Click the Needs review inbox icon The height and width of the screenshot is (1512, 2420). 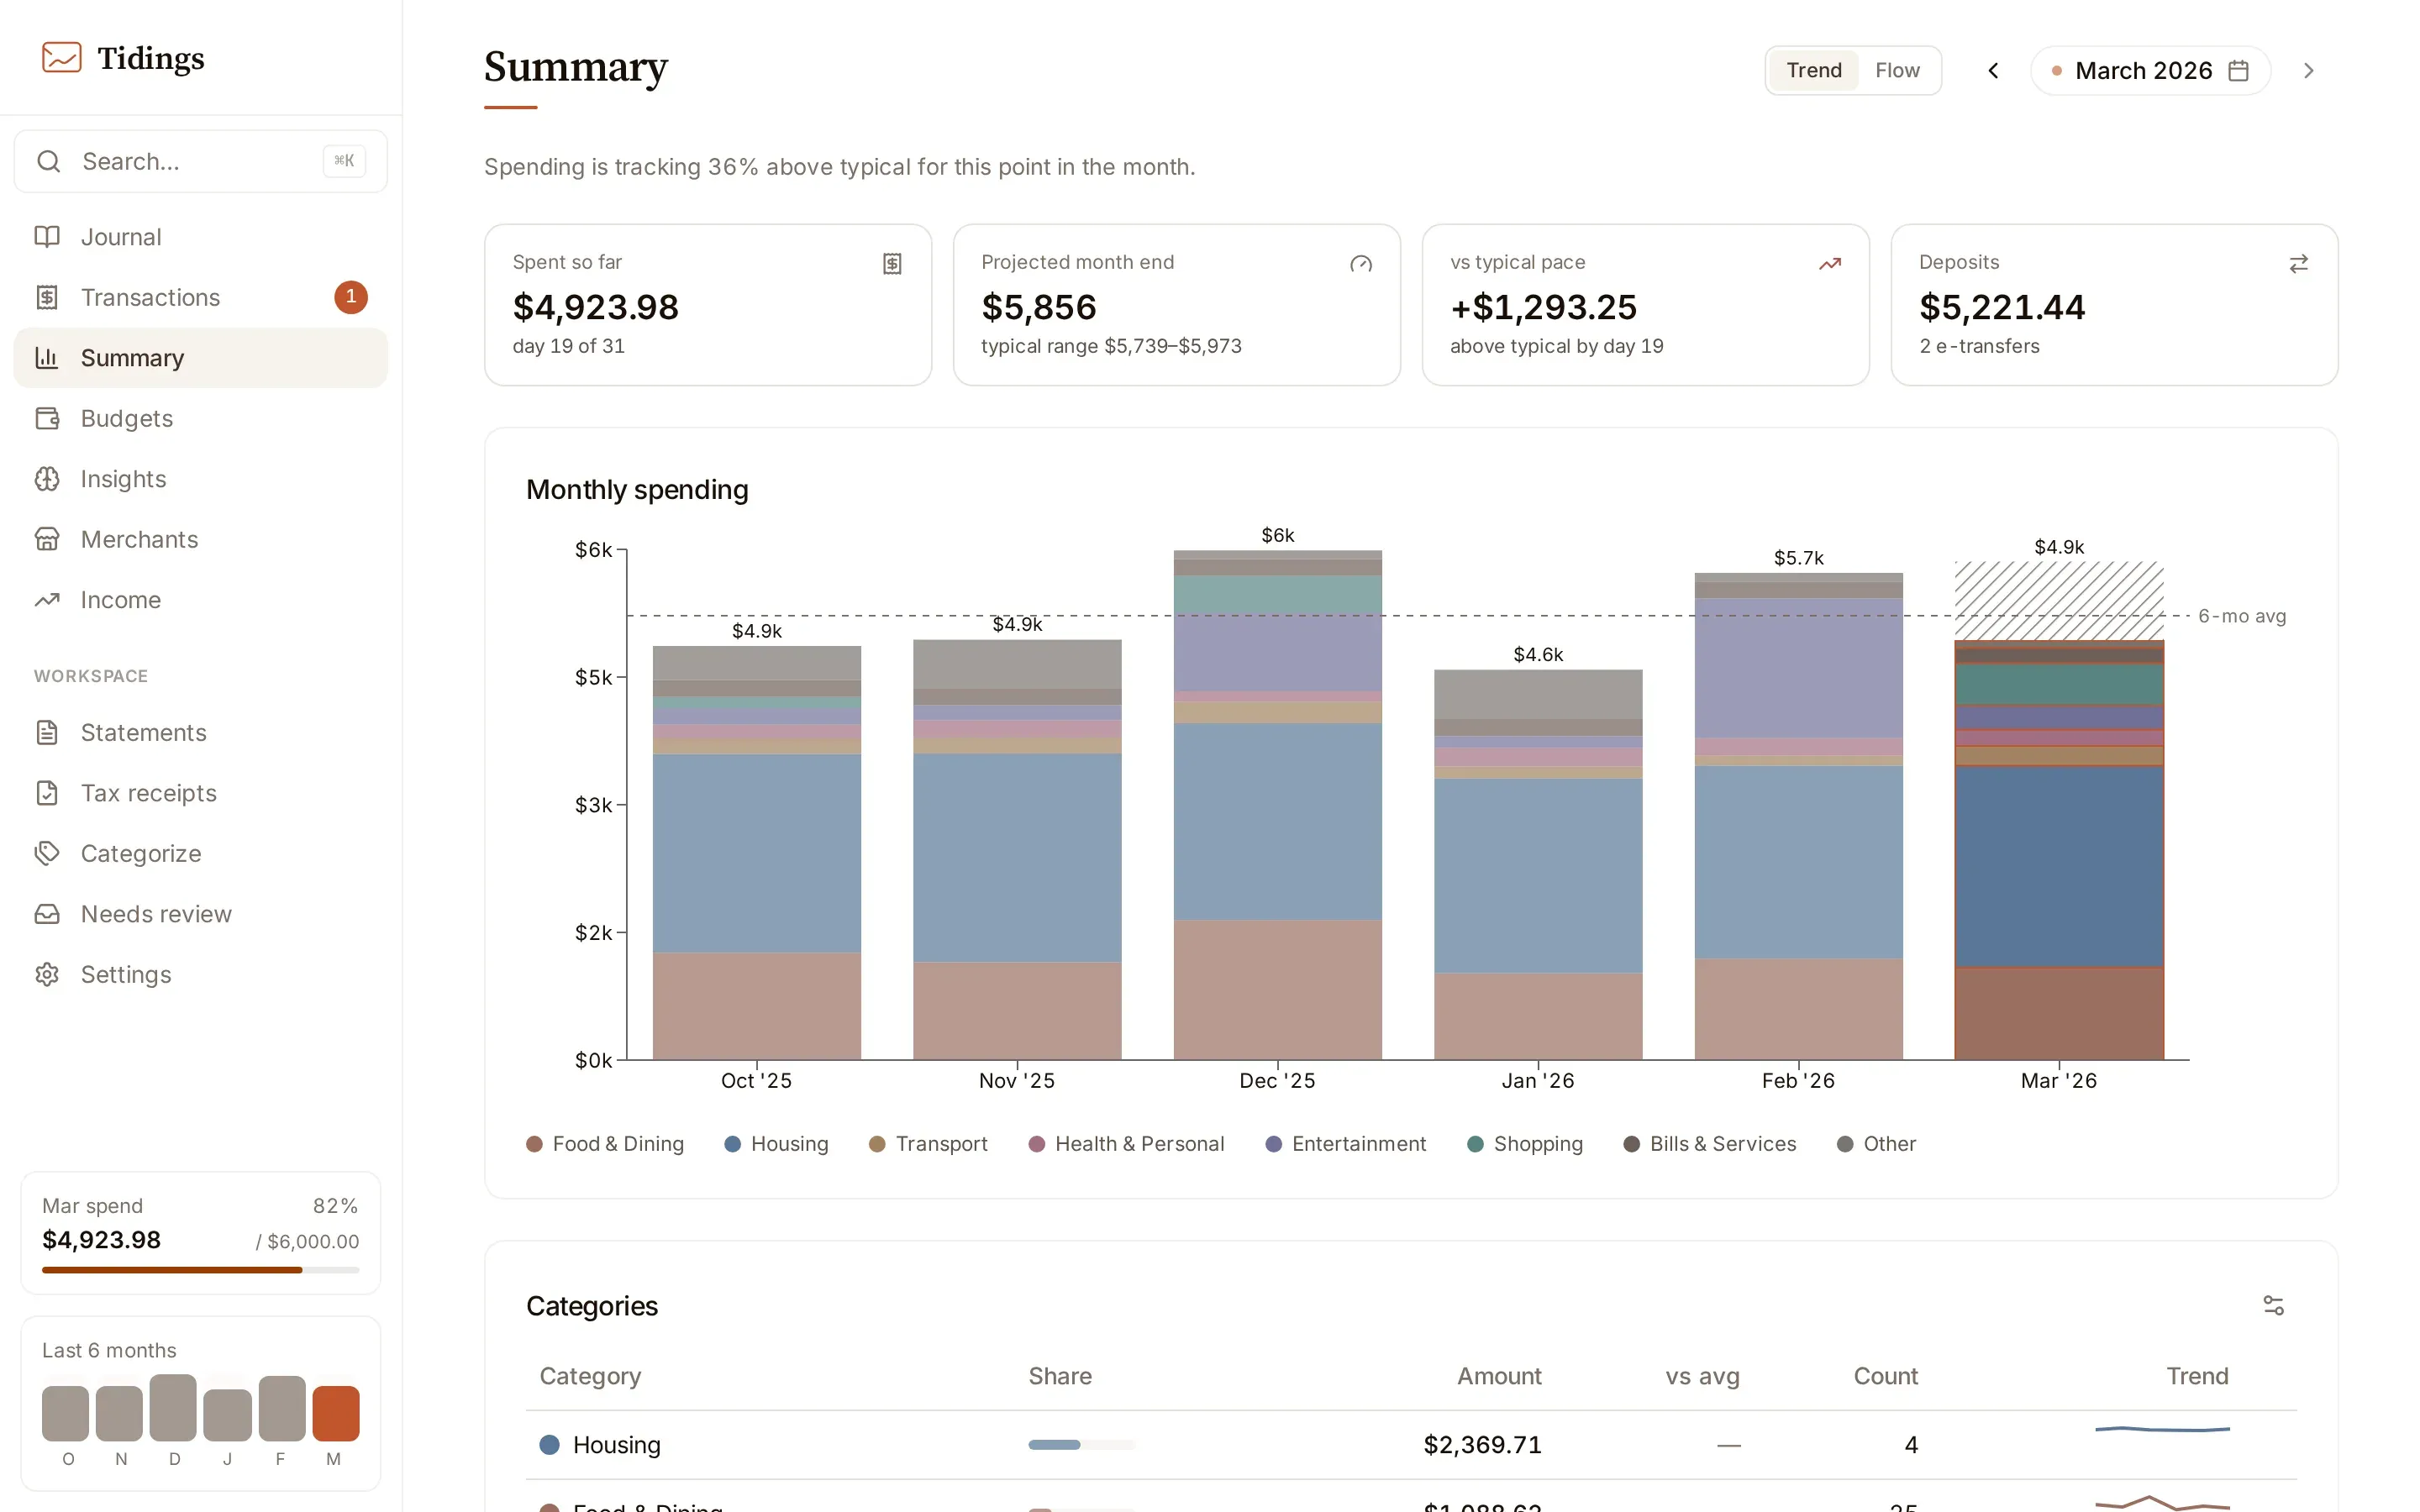[47, 914]
